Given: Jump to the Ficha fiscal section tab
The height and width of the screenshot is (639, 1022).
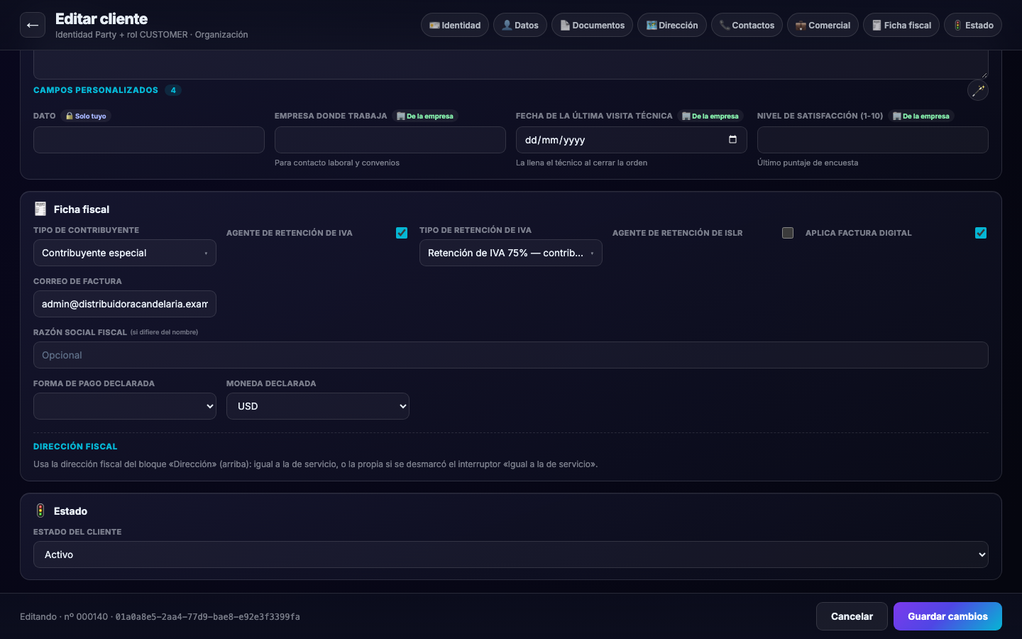Looking at the screenshot, I should click(901, 25).
